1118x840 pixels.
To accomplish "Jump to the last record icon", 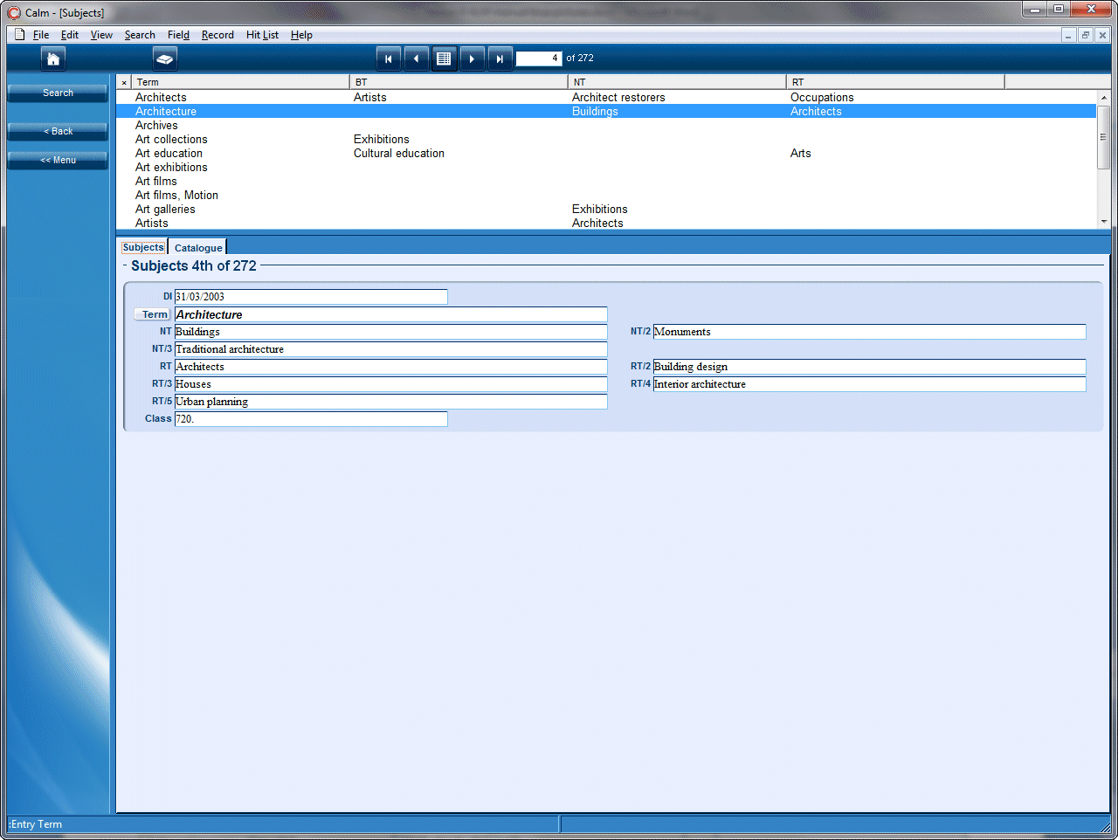I will pos(500,58).
